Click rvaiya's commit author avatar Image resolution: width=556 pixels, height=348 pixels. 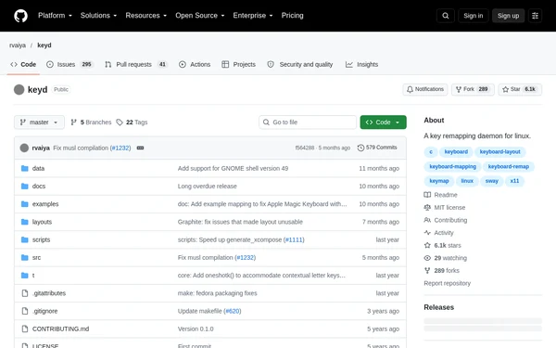[24, 148]
